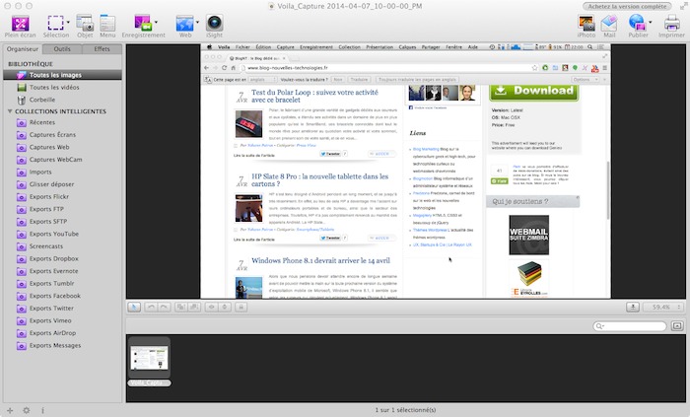The width and height of the screenshot is (690, 417).
Task: Capture using the Plein écran tool
Action: 21,23
